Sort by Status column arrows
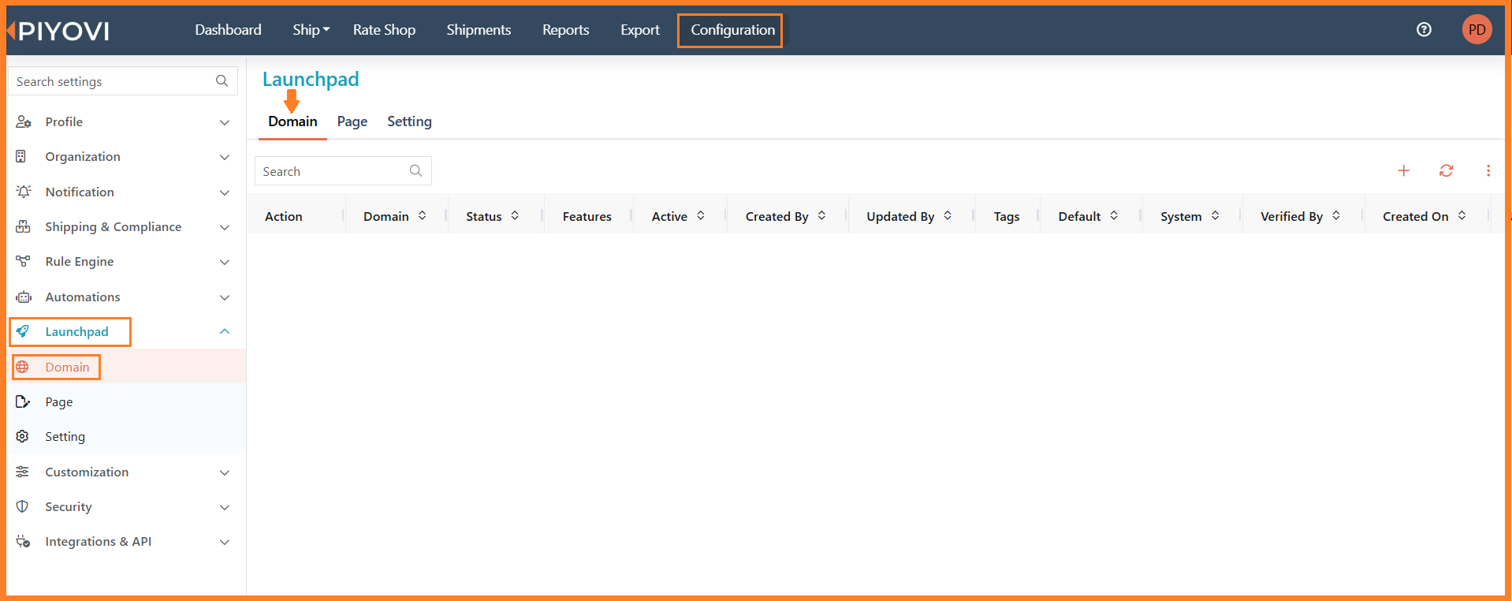 point(515,216)
